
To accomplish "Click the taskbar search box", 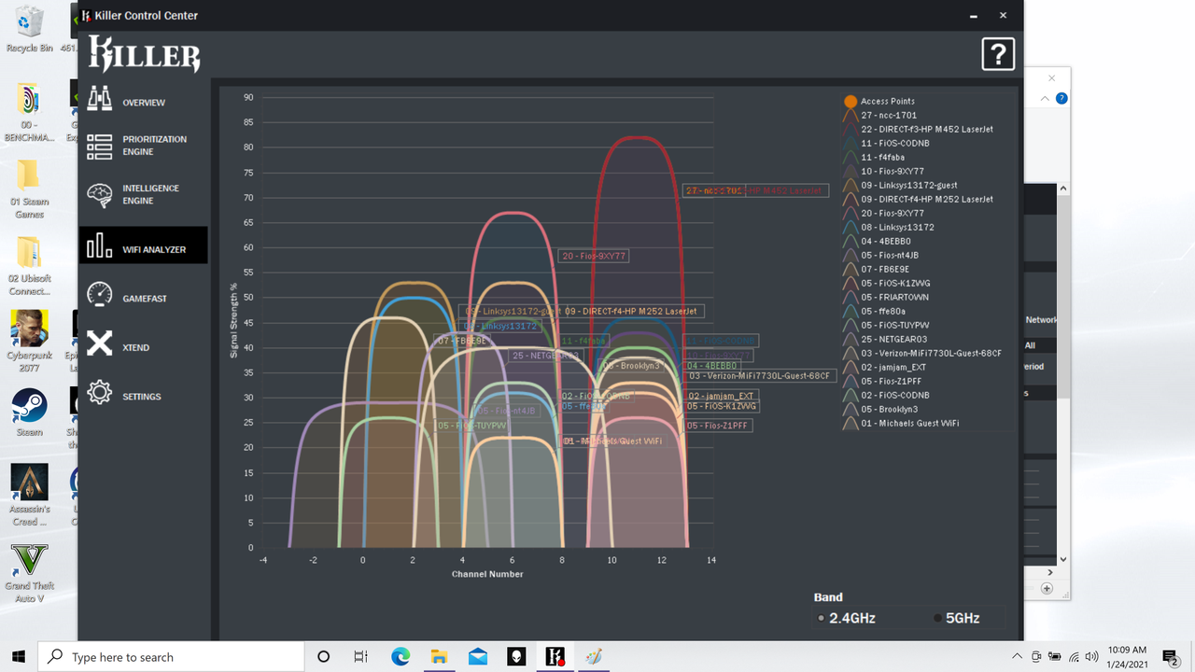I will coord(171,657).
